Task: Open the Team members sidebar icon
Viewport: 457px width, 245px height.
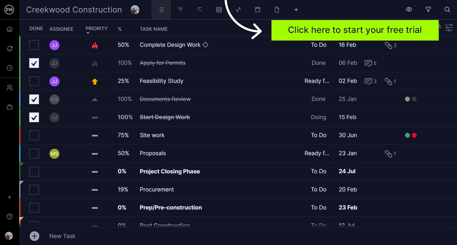Action: tap(10, 88)
